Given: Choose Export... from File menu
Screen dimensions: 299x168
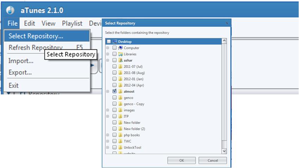Looking at the screenshot, I should point(47,73).
